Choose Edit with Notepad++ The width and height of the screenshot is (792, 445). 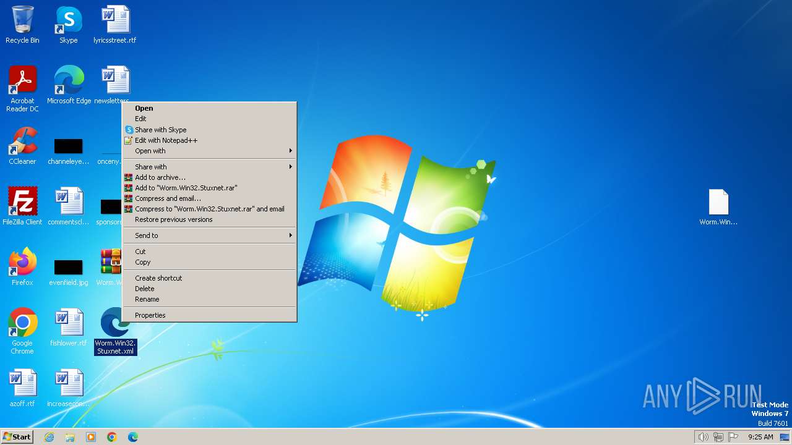210,140
